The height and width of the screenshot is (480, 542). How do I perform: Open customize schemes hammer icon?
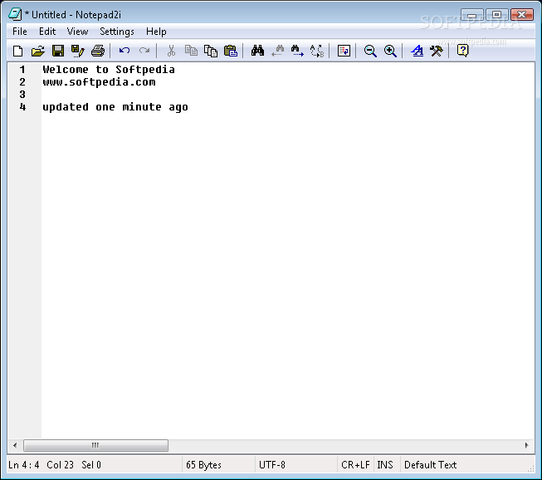(x=437, y=51)
